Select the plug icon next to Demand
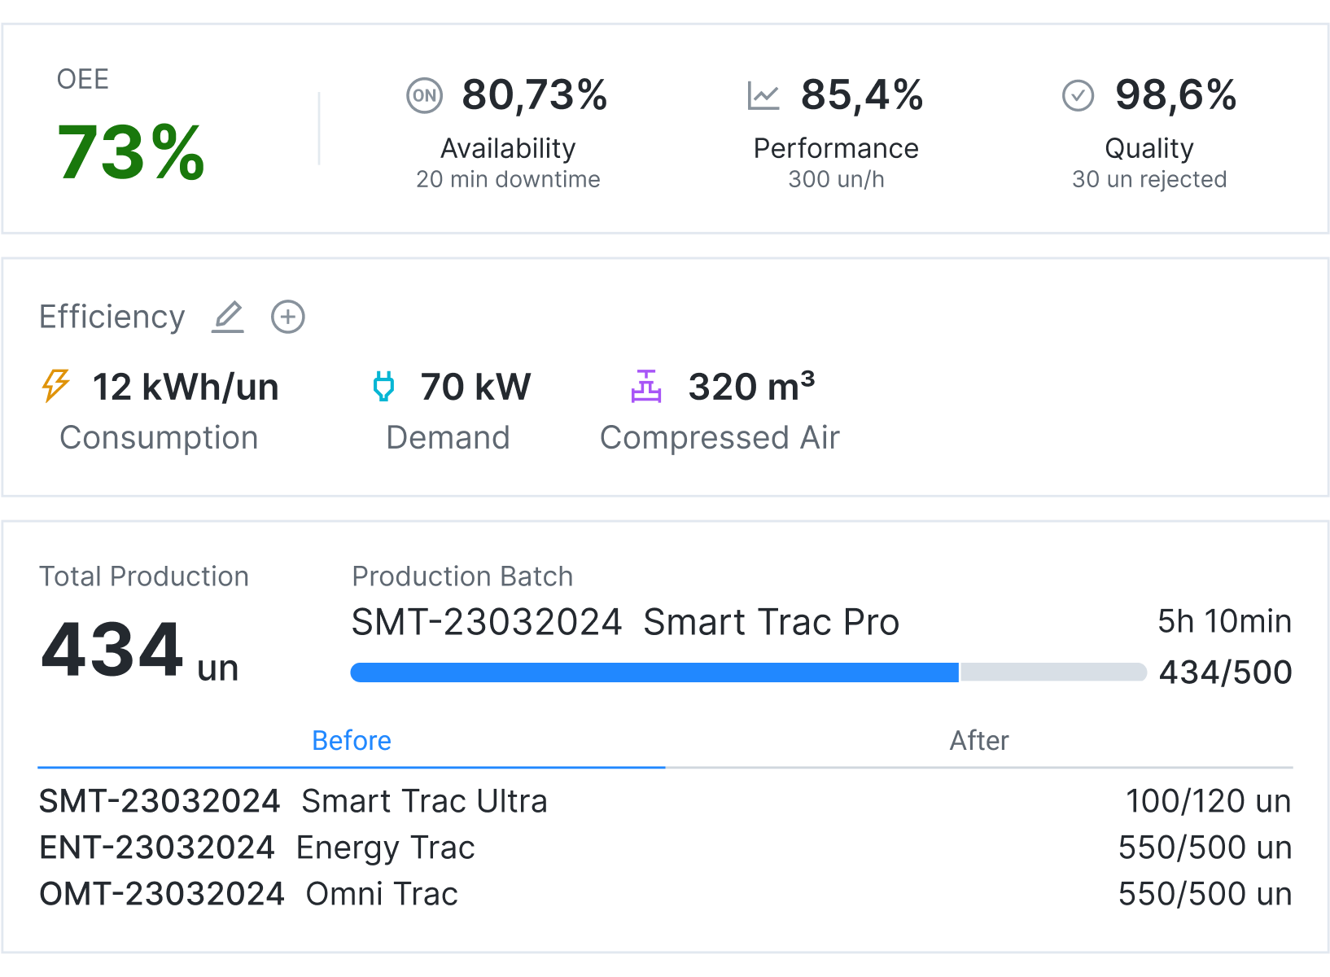Viewport: 1330px width, 977px height. pos(383,387)
